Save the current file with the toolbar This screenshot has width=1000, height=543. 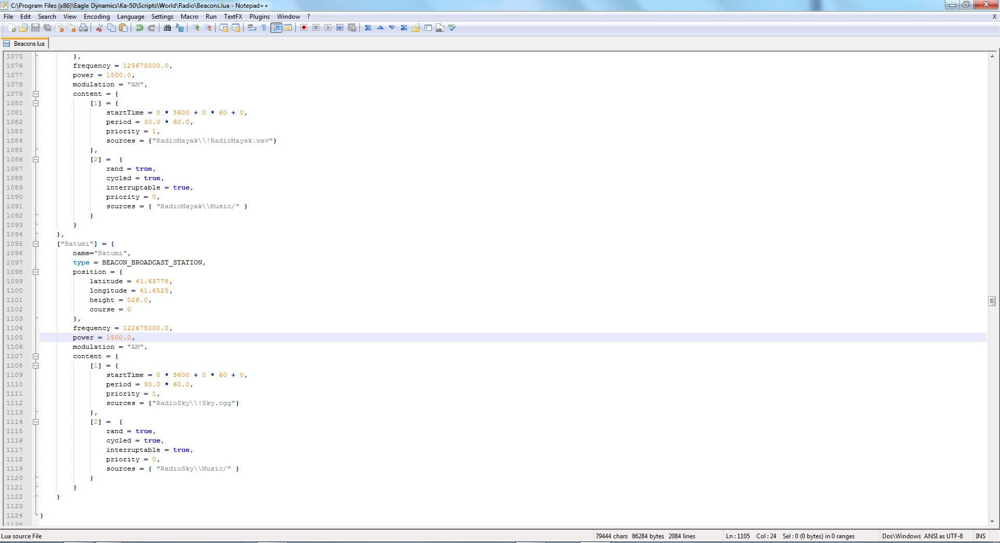35,28
